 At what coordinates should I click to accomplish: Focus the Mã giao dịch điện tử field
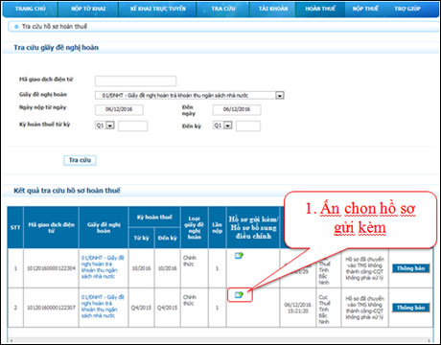pyautogui.click(x=135, y=81)
